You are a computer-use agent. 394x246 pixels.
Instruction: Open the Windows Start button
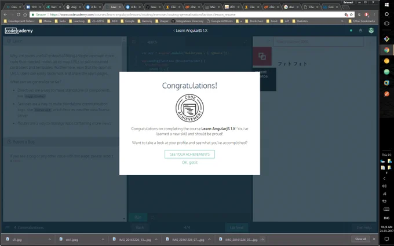pos(386,5)
